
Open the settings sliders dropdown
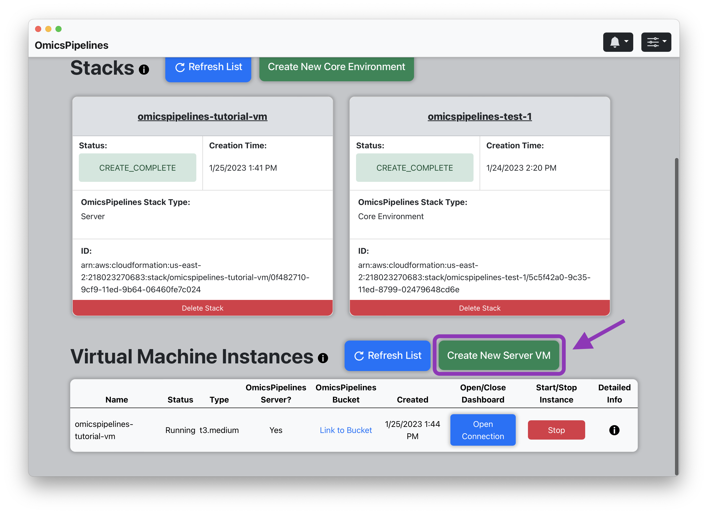tap(656, 42)
